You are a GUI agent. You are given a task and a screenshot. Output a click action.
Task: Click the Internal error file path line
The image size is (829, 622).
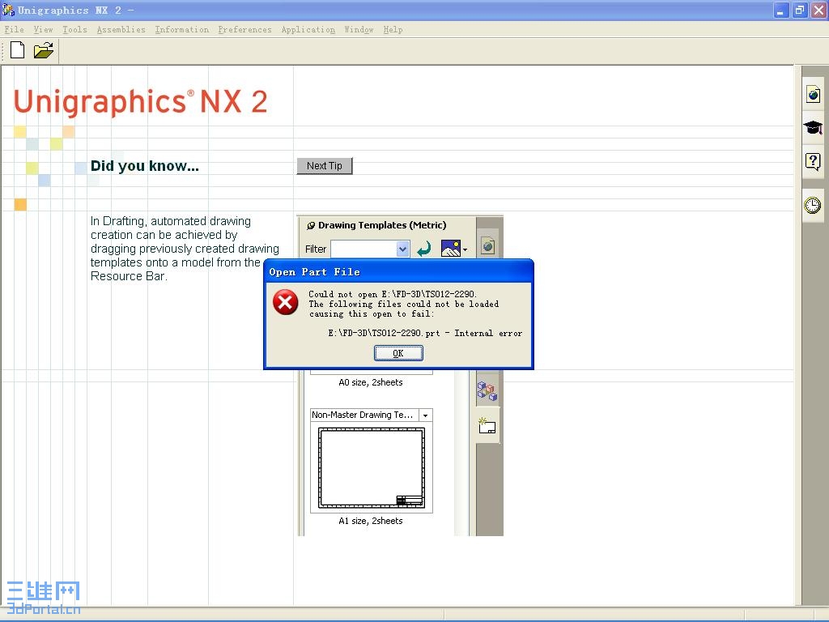[425, 333]
